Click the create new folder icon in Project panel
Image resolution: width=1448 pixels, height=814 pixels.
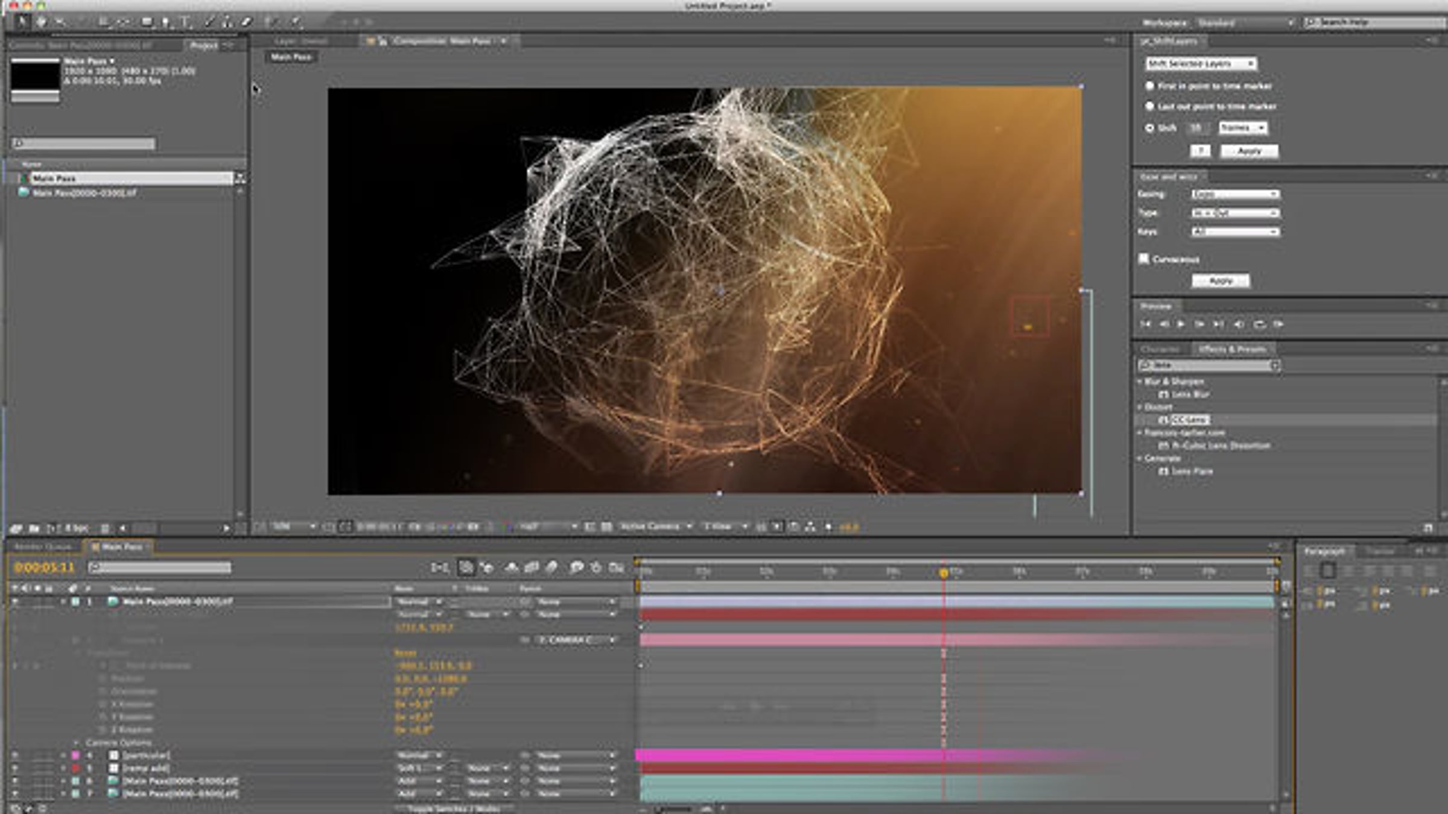34,529
